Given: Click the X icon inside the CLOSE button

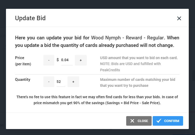Looking at the screenshot, I should coord(132,121).
